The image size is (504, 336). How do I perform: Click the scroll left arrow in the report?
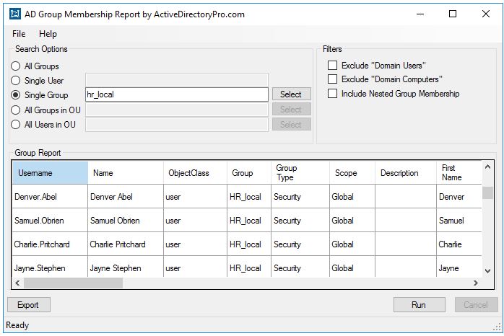(17, 283)
